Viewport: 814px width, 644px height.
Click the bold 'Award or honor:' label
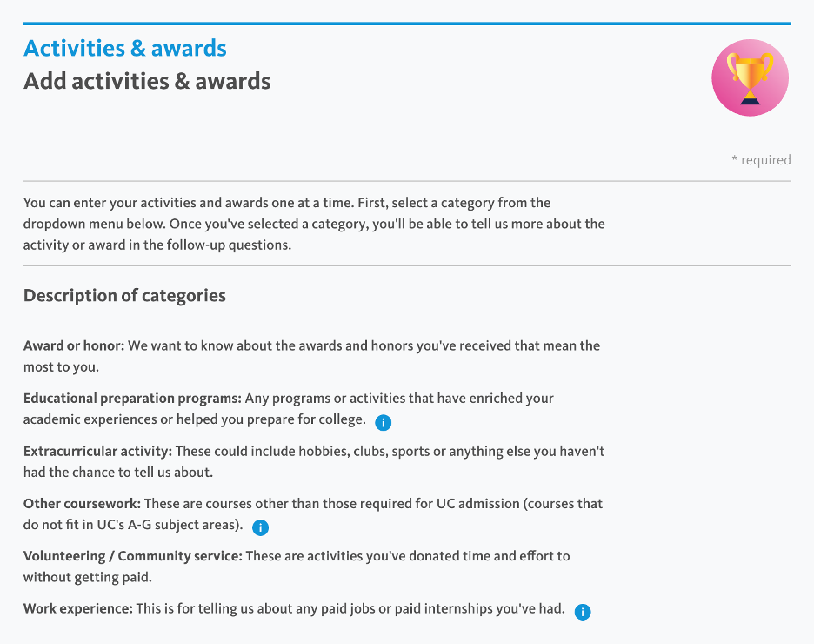pyautogui.click(x=75, y=345)
